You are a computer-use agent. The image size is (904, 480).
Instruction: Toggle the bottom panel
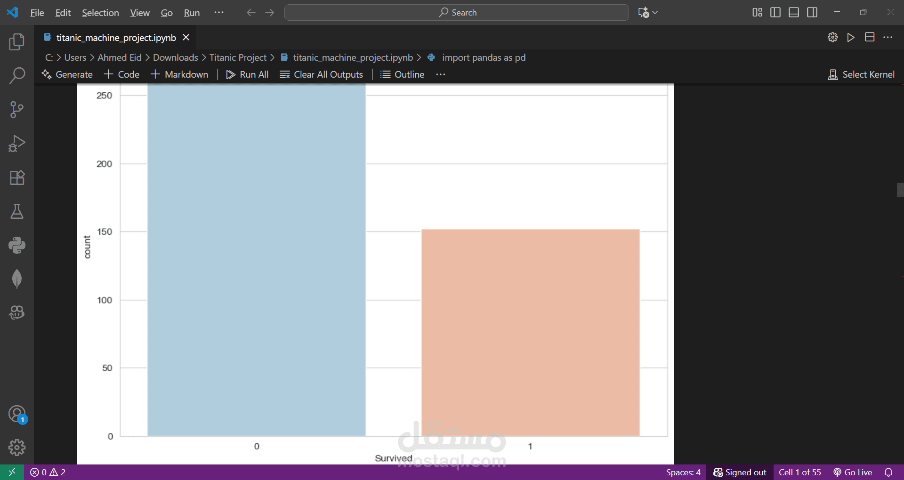point(794,13)
